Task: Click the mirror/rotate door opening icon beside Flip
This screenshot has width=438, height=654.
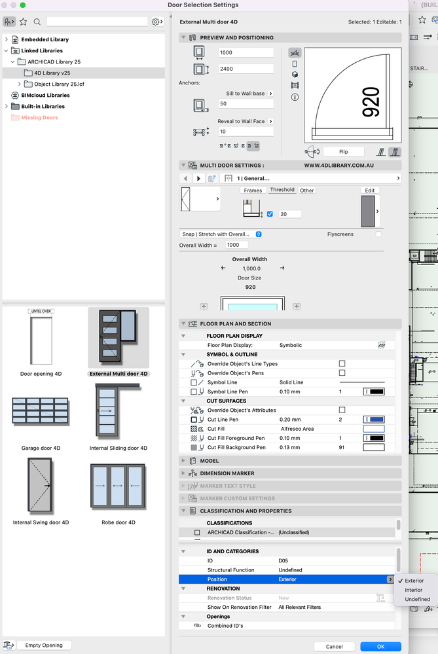Action: (312, 152)
